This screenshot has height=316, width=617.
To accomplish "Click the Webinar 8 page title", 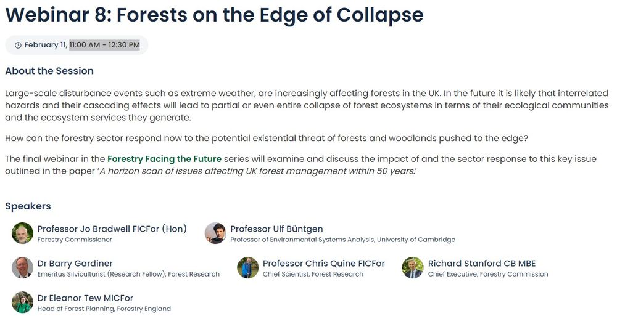I will click(215, 15).
